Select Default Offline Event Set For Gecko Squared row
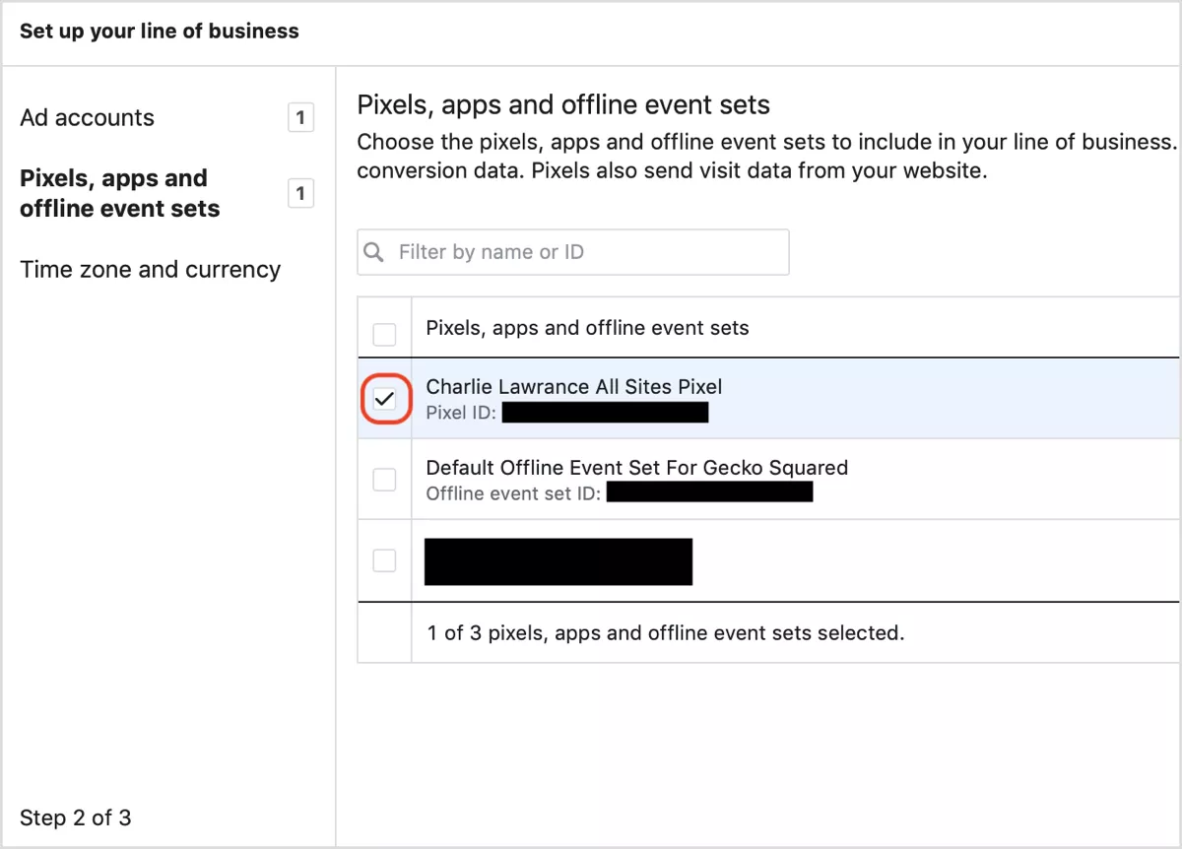 (x=768, y=479)
